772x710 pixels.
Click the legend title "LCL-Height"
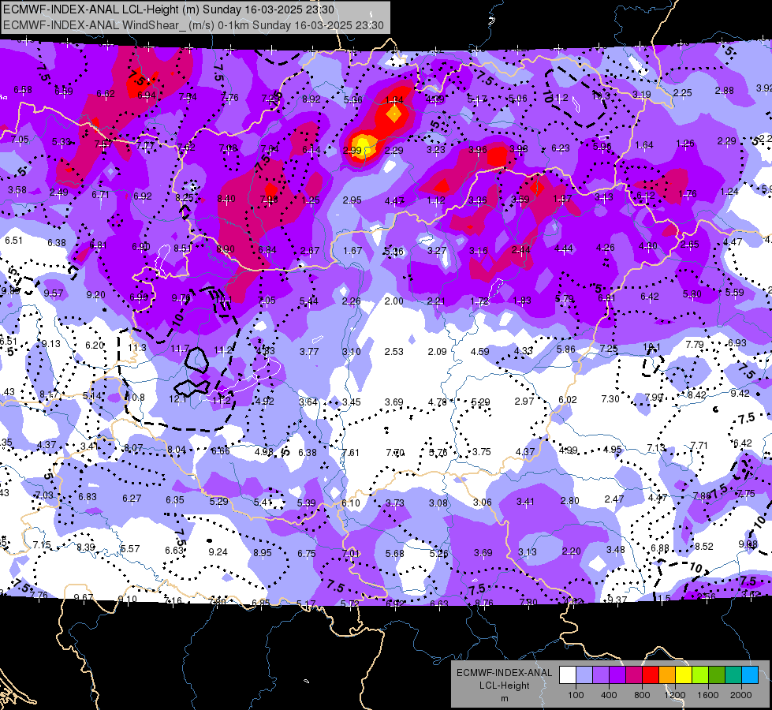(504, 686)
